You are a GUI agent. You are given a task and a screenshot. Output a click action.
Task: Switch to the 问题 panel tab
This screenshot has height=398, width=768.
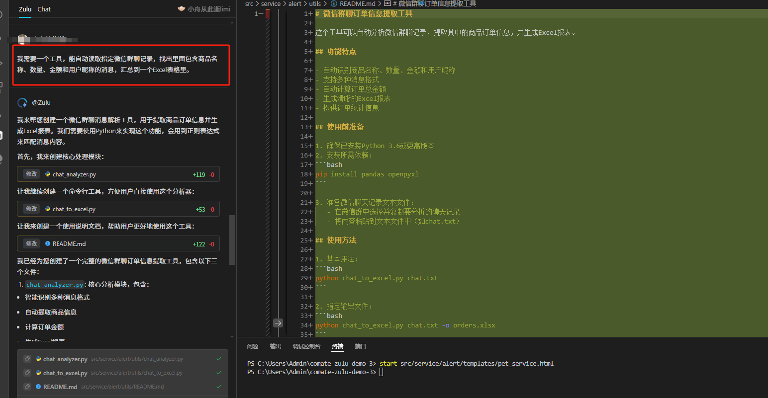[253, 346]
